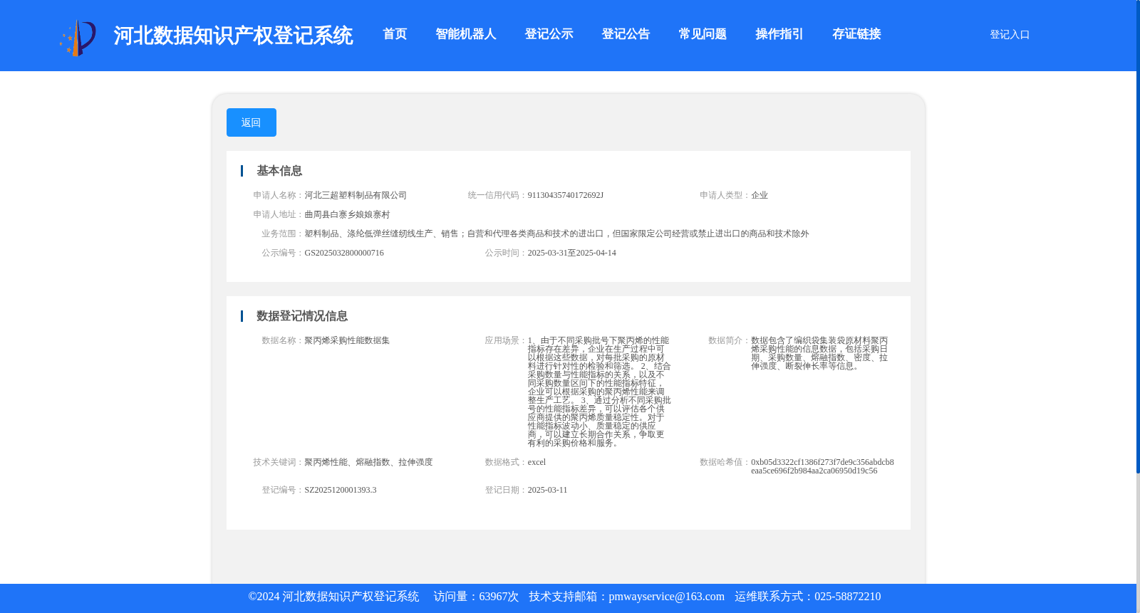Click the 登记入口 link
The height and width of the screenshot is (613, 1140).
(1010, 34)
